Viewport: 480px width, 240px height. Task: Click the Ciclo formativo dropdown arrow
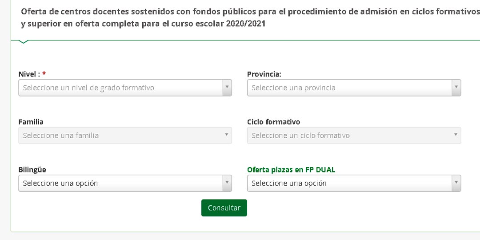coord(456,135)
